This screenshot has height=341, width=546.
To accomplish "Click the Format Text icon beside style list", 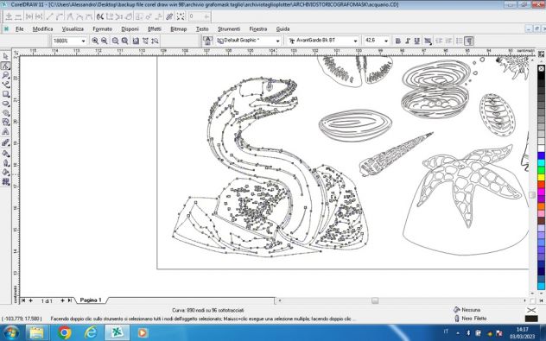I will [207, 41].
